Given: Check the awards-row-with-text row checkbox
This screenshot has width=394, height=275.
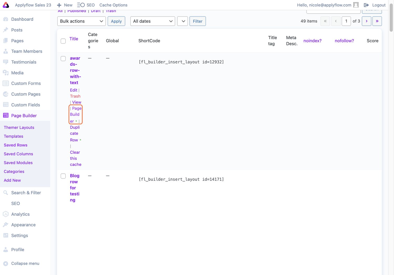Looking at the screenshot, I should click(x=63, y=59).
